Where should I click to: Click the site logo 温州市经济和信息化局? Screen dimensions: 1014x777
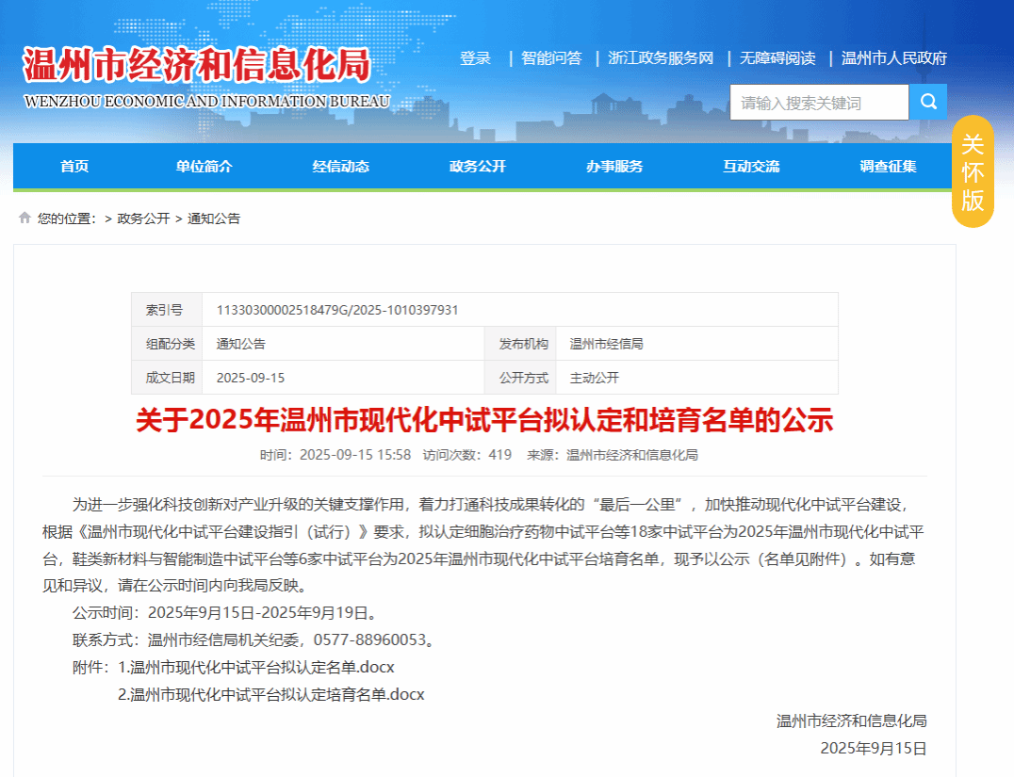[x=197, y=65]
